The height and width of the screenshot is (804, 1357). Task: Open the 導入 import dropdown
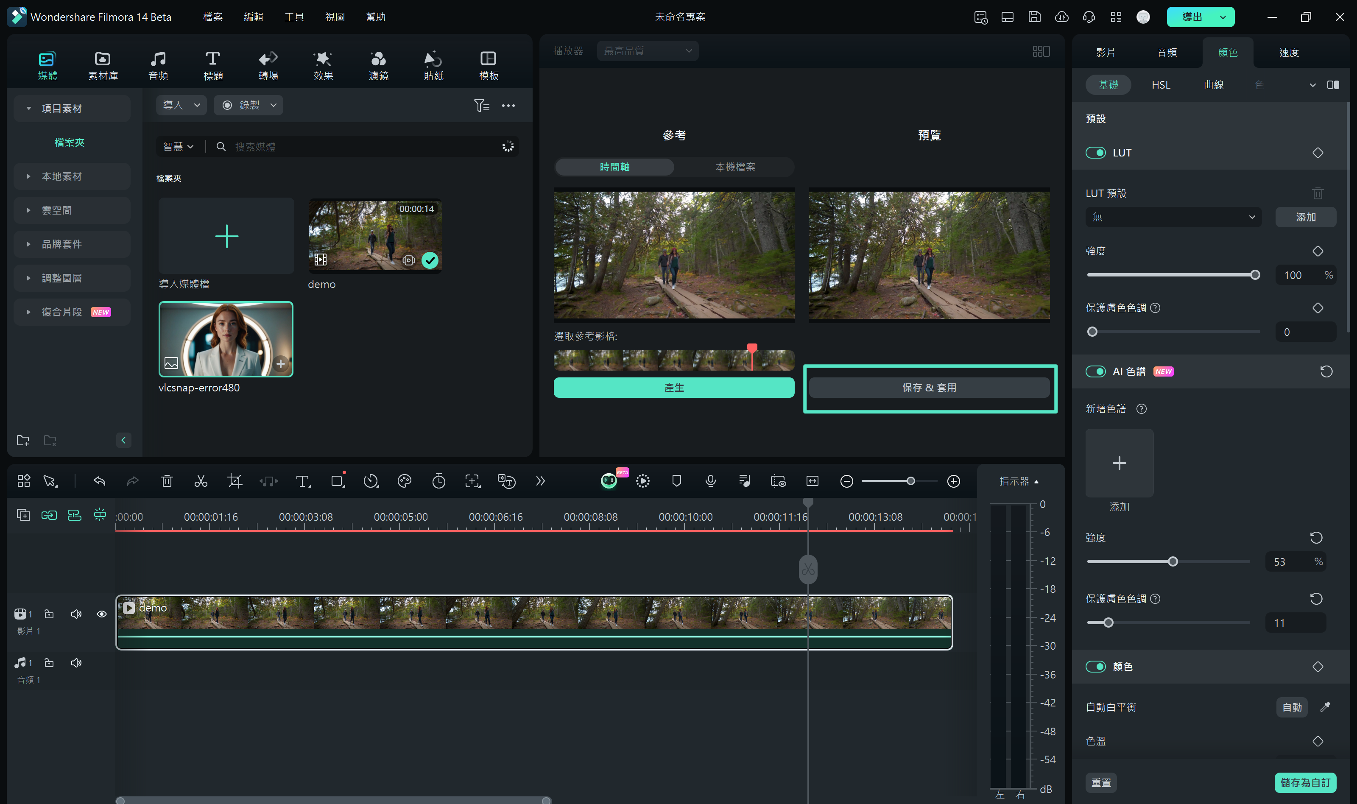pos(181,105)
